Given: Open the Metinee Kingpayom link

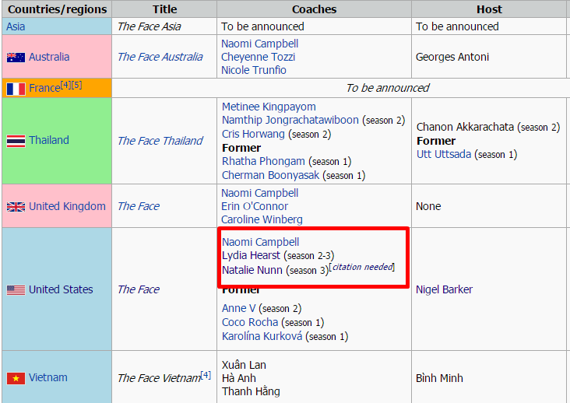Looking at the screenshot, I should coord(269,107).
